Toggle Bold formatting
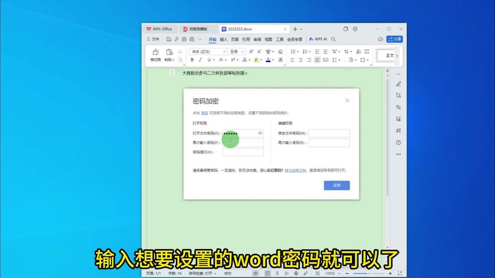This screenshot has width=495, height=278. point(192,59)
